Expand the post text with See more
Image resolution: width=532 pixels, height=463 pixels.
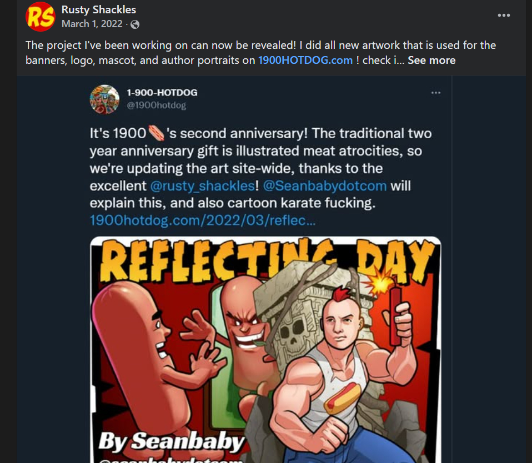pyautogui.click(x=431, y=60)
